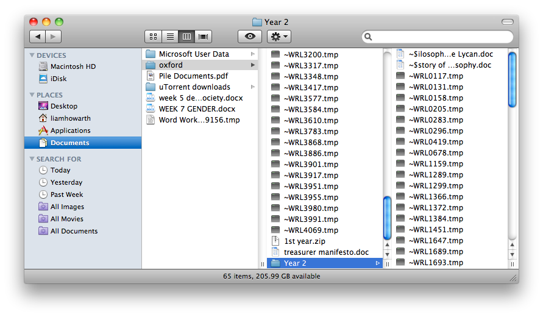
Task: Open All Images smart search
Action: (x=83, y=207)
